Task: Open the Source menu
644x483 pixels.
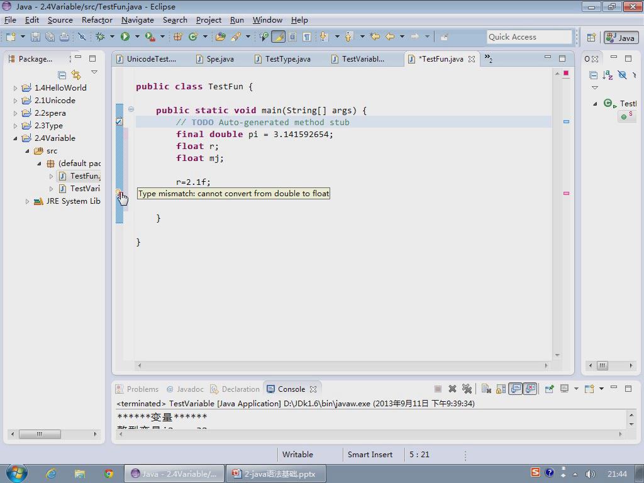Action: coord(60,19)
